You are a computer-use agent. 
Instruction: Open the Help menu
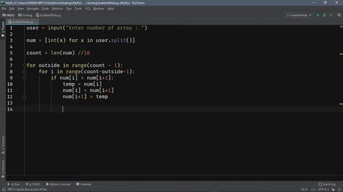tap(110, 9)
